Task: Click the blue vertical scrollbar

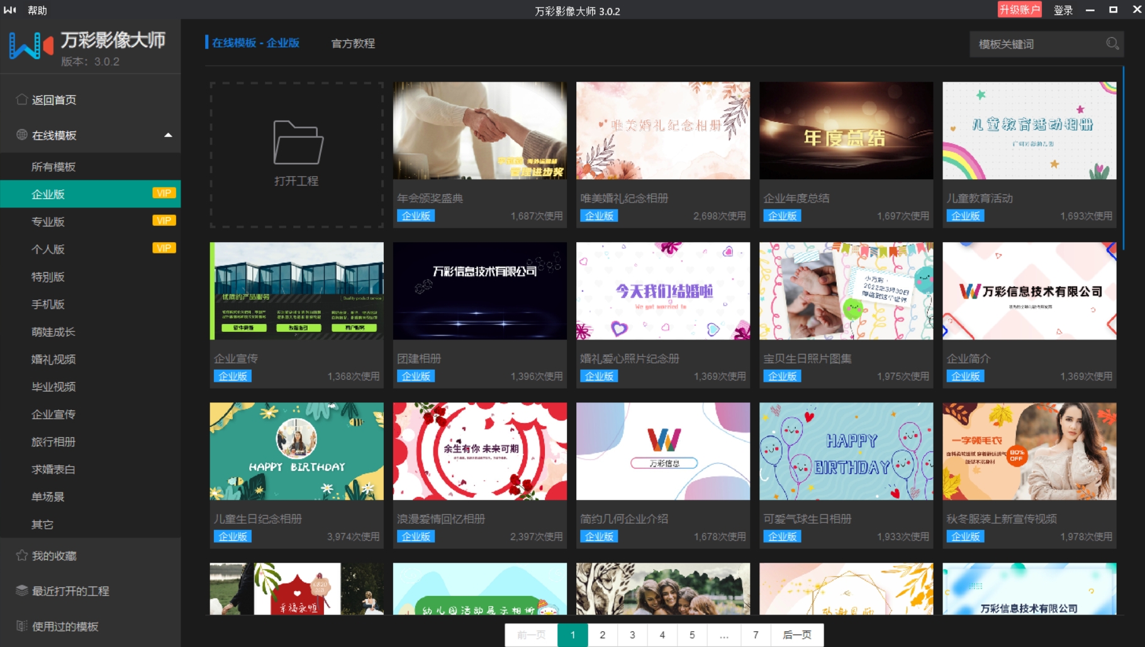Action: (x=1124, y=157)
